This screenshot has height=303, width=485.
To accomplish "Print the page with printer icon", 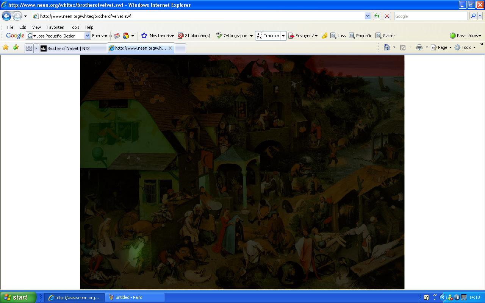I will (x=419, y=47).
